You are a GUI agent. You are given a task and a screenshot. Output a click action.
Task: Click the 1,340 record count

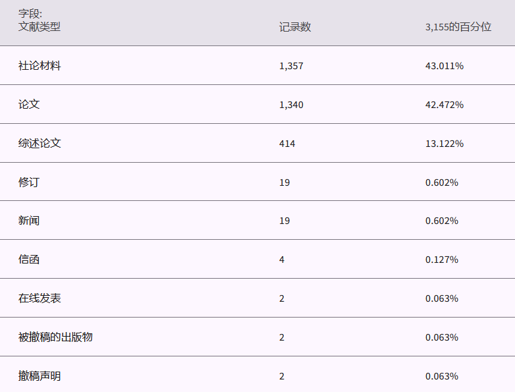click(x=291, y=105)
